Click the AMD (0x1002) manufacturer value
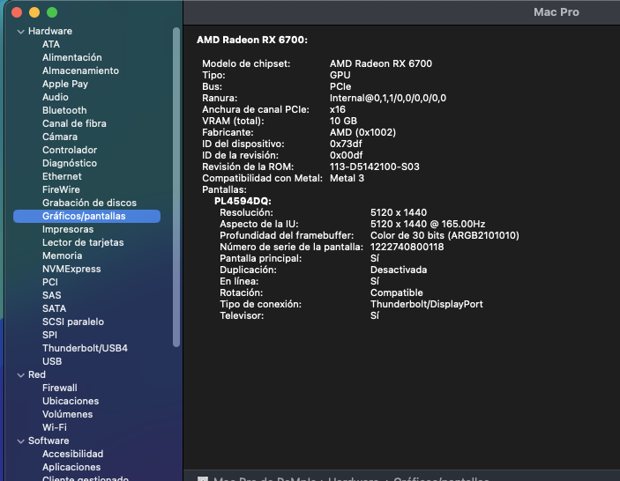Viewport: 620px width, 481px height. point(362,132)
